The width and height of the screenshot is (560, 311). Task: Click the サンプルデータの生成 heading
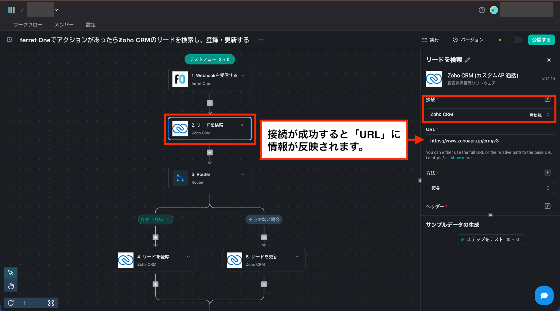tap(452, 225)
